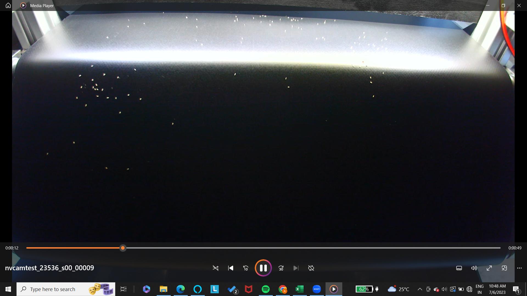The height and width of the screenshot is (296, 527).
Task: Jump to next track
Action: click(x=296, y=268)
